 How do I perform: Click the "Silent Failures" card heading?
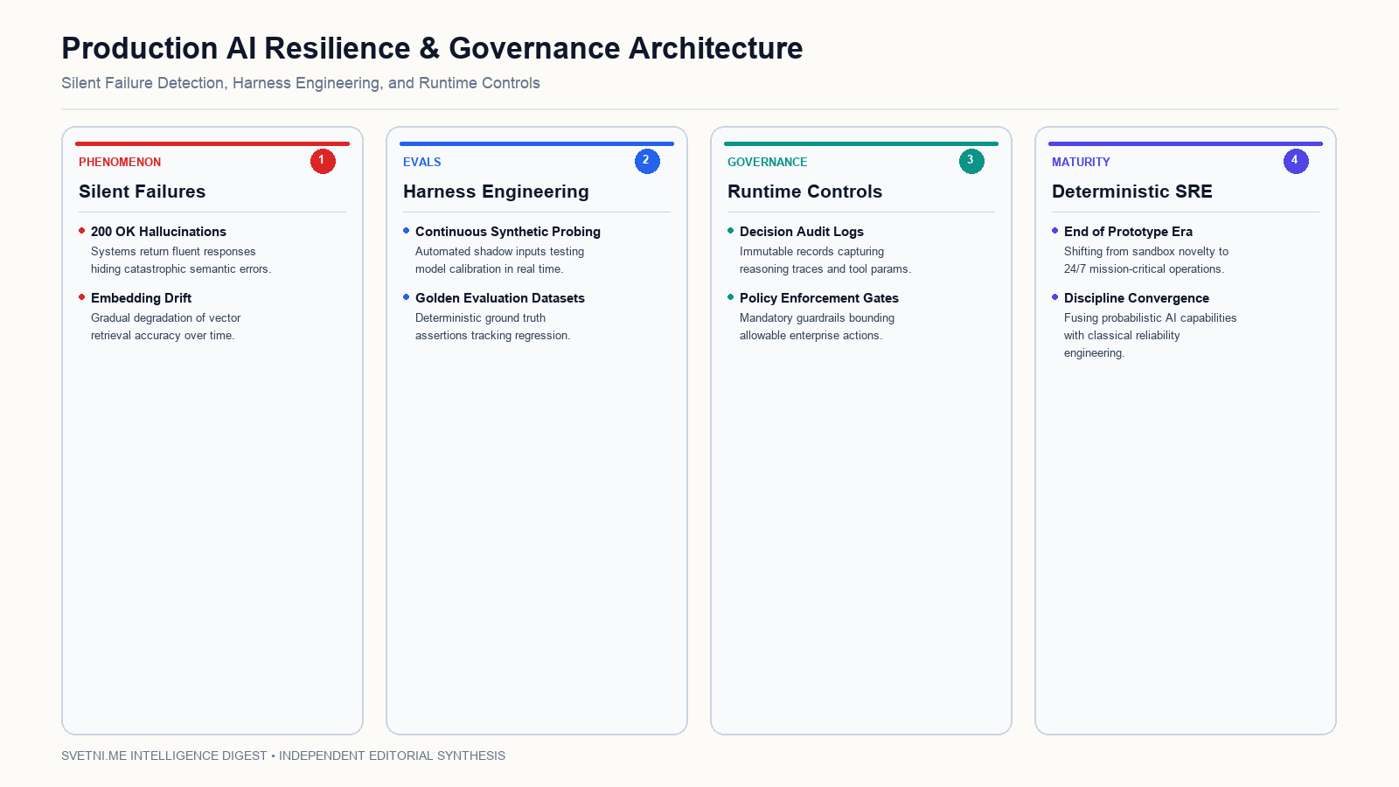[142, 192]
